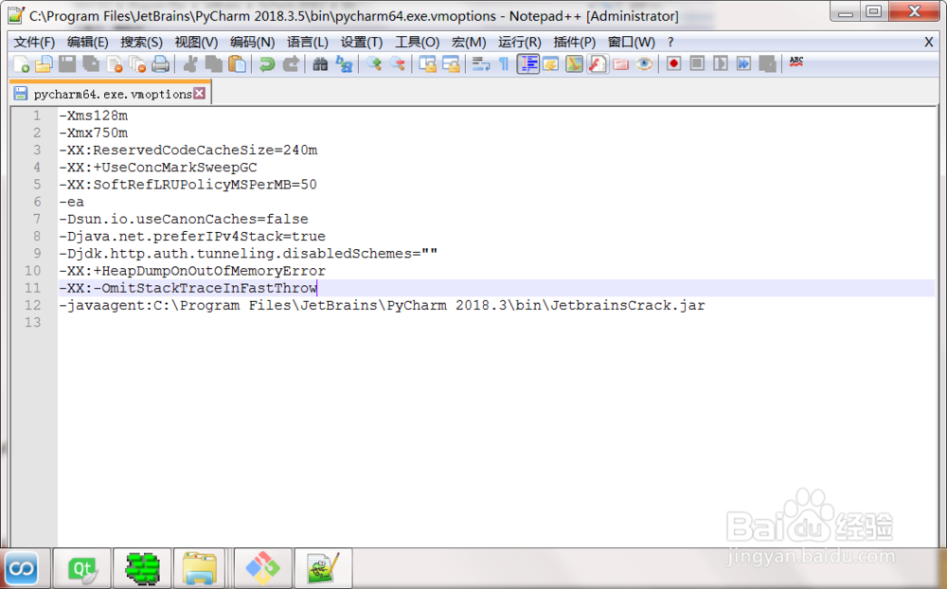Viewport: 947px width, 589px height.
Task: Open the 编码(N) menu
Action: pos(253,42)
